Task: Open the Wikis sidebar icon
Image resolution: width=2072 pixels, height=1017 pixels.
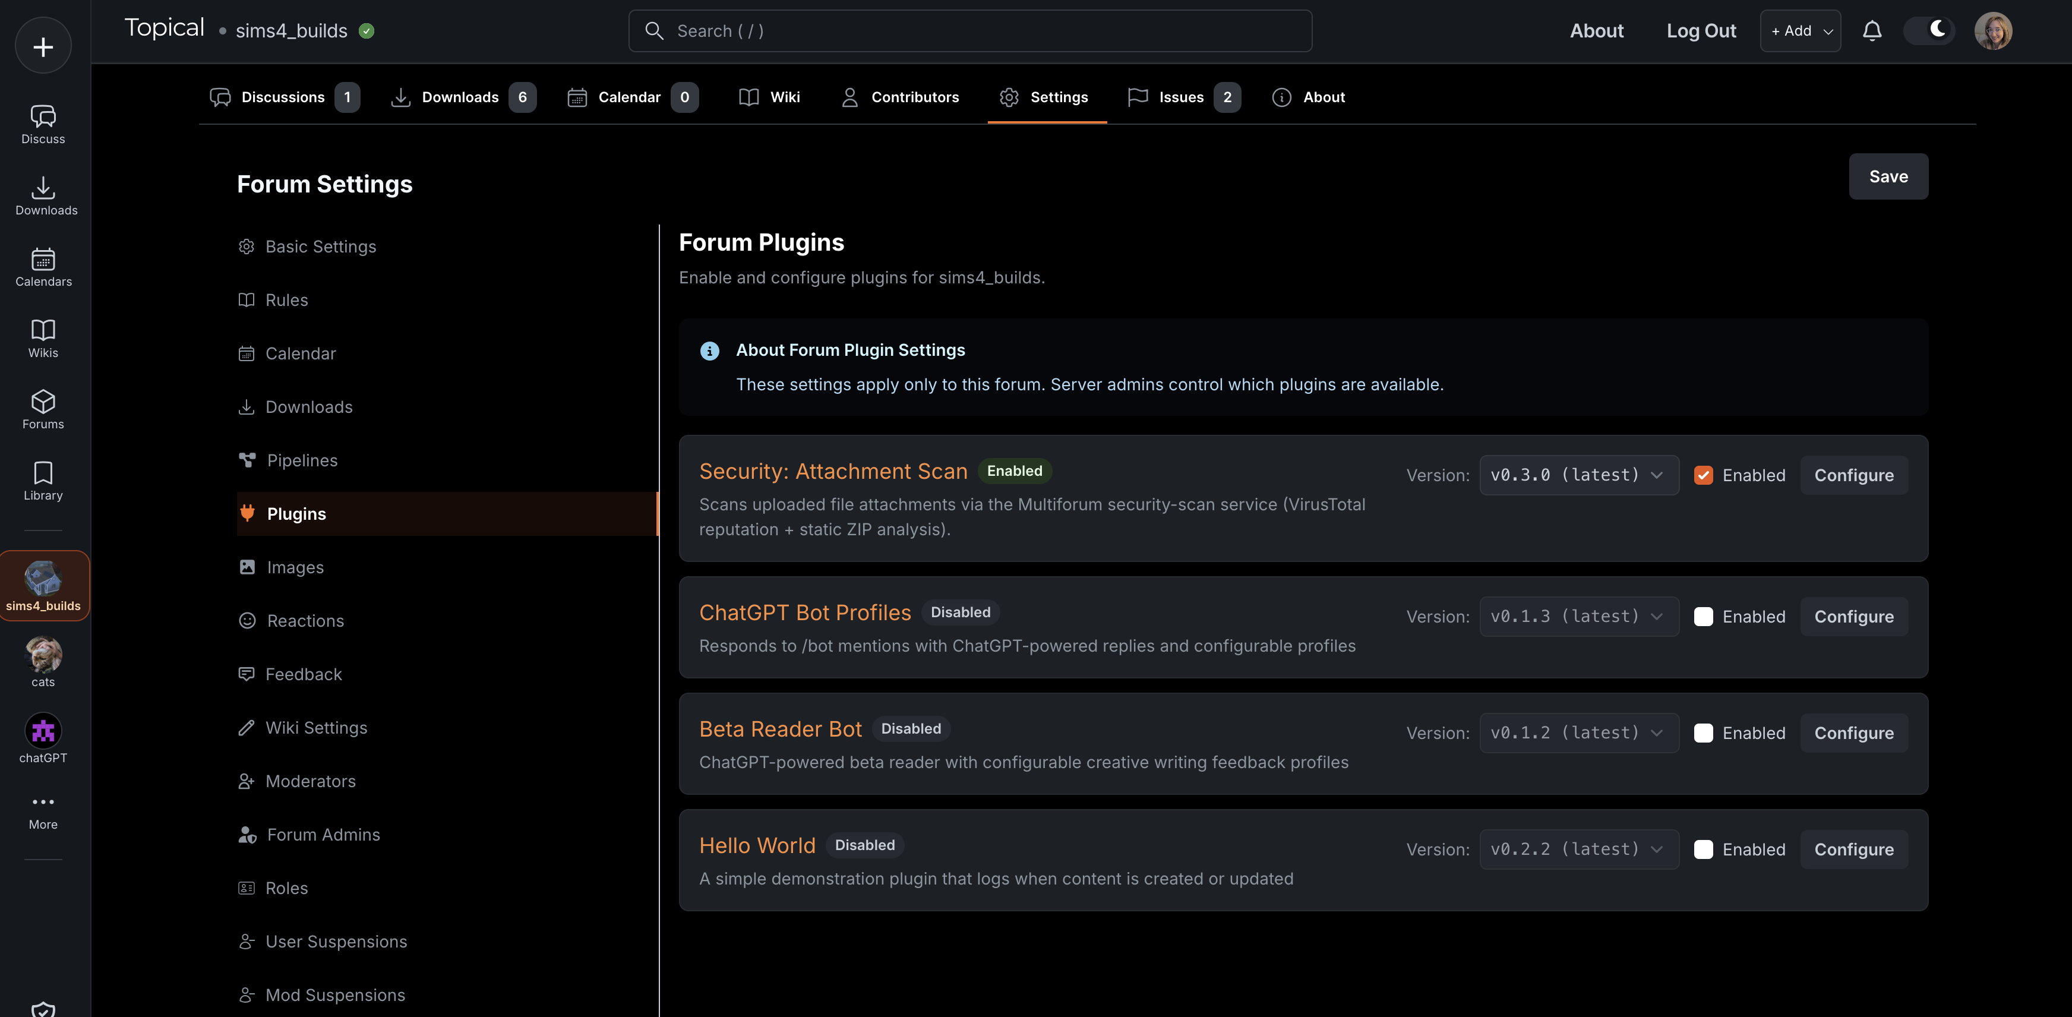Action: 43,330
